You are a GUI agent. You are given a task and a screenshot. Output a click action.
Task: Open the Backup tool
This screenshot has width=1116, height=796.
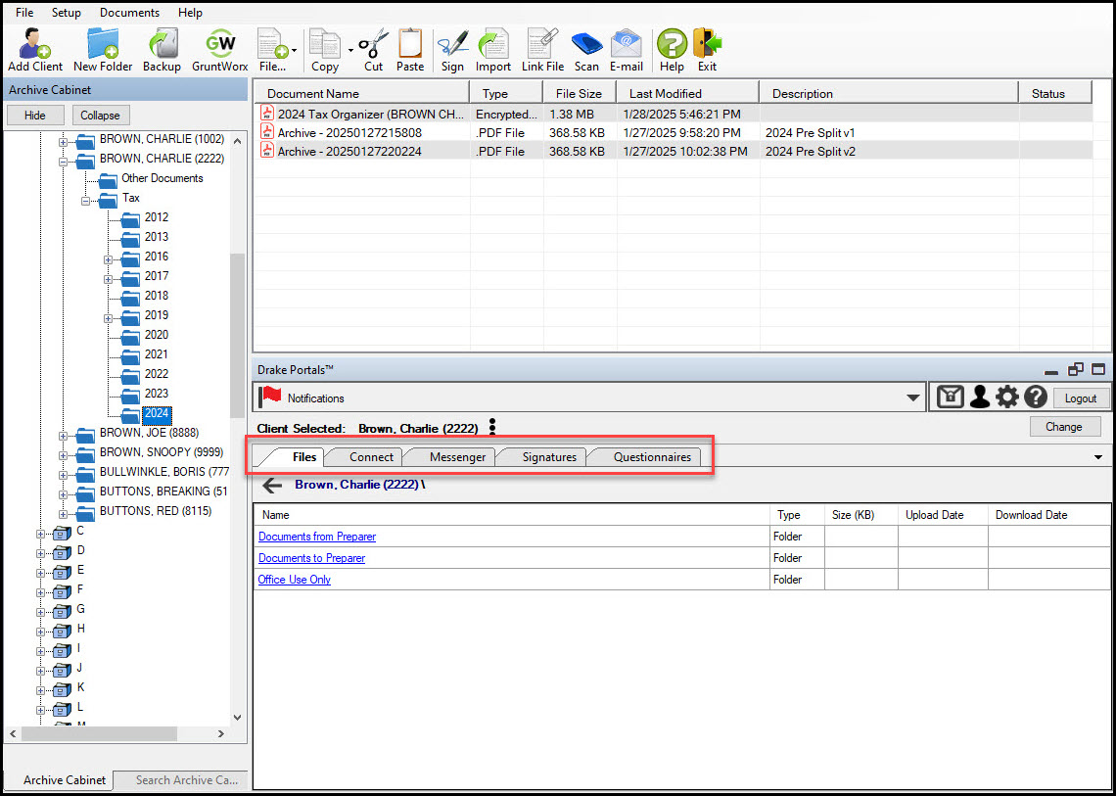pos(162,51)
